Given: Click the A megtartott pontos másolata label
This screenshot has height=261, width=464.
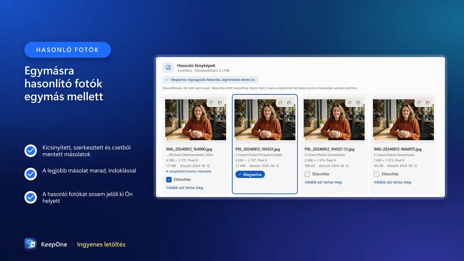Looking at the screenshot, I should 189,171.
